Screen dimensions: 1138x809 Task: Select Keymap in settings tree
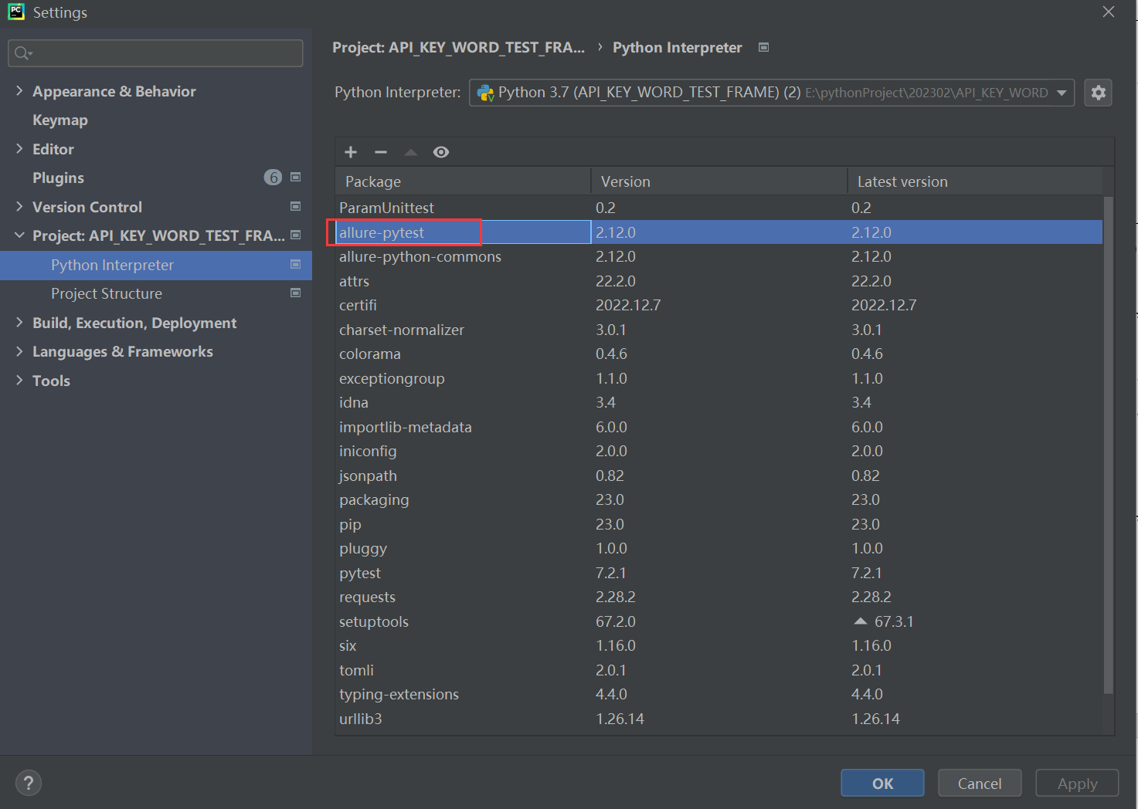click(x=60, y=120)
